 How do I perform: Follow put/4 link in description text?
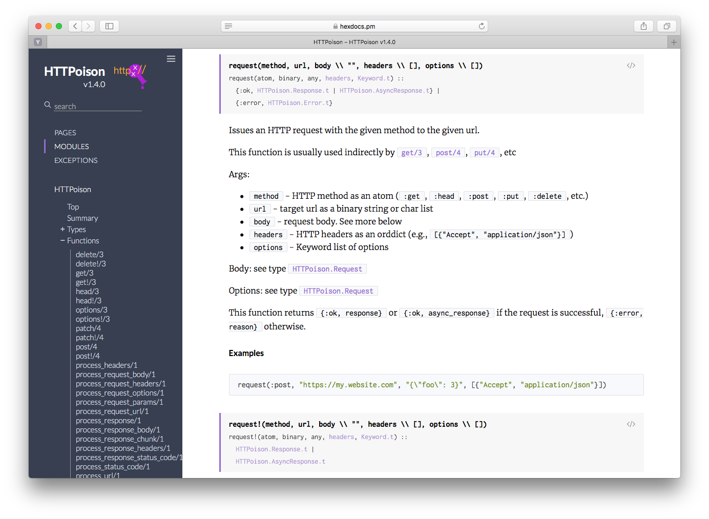point(485,153)
